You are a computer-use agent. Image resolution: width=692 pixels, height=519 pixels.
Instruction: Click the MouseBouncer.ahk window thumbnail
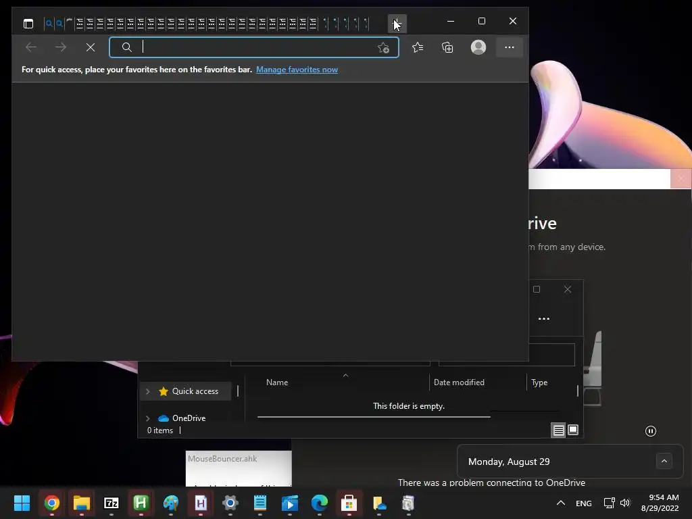pyautogui.click(x=239, y=469)
